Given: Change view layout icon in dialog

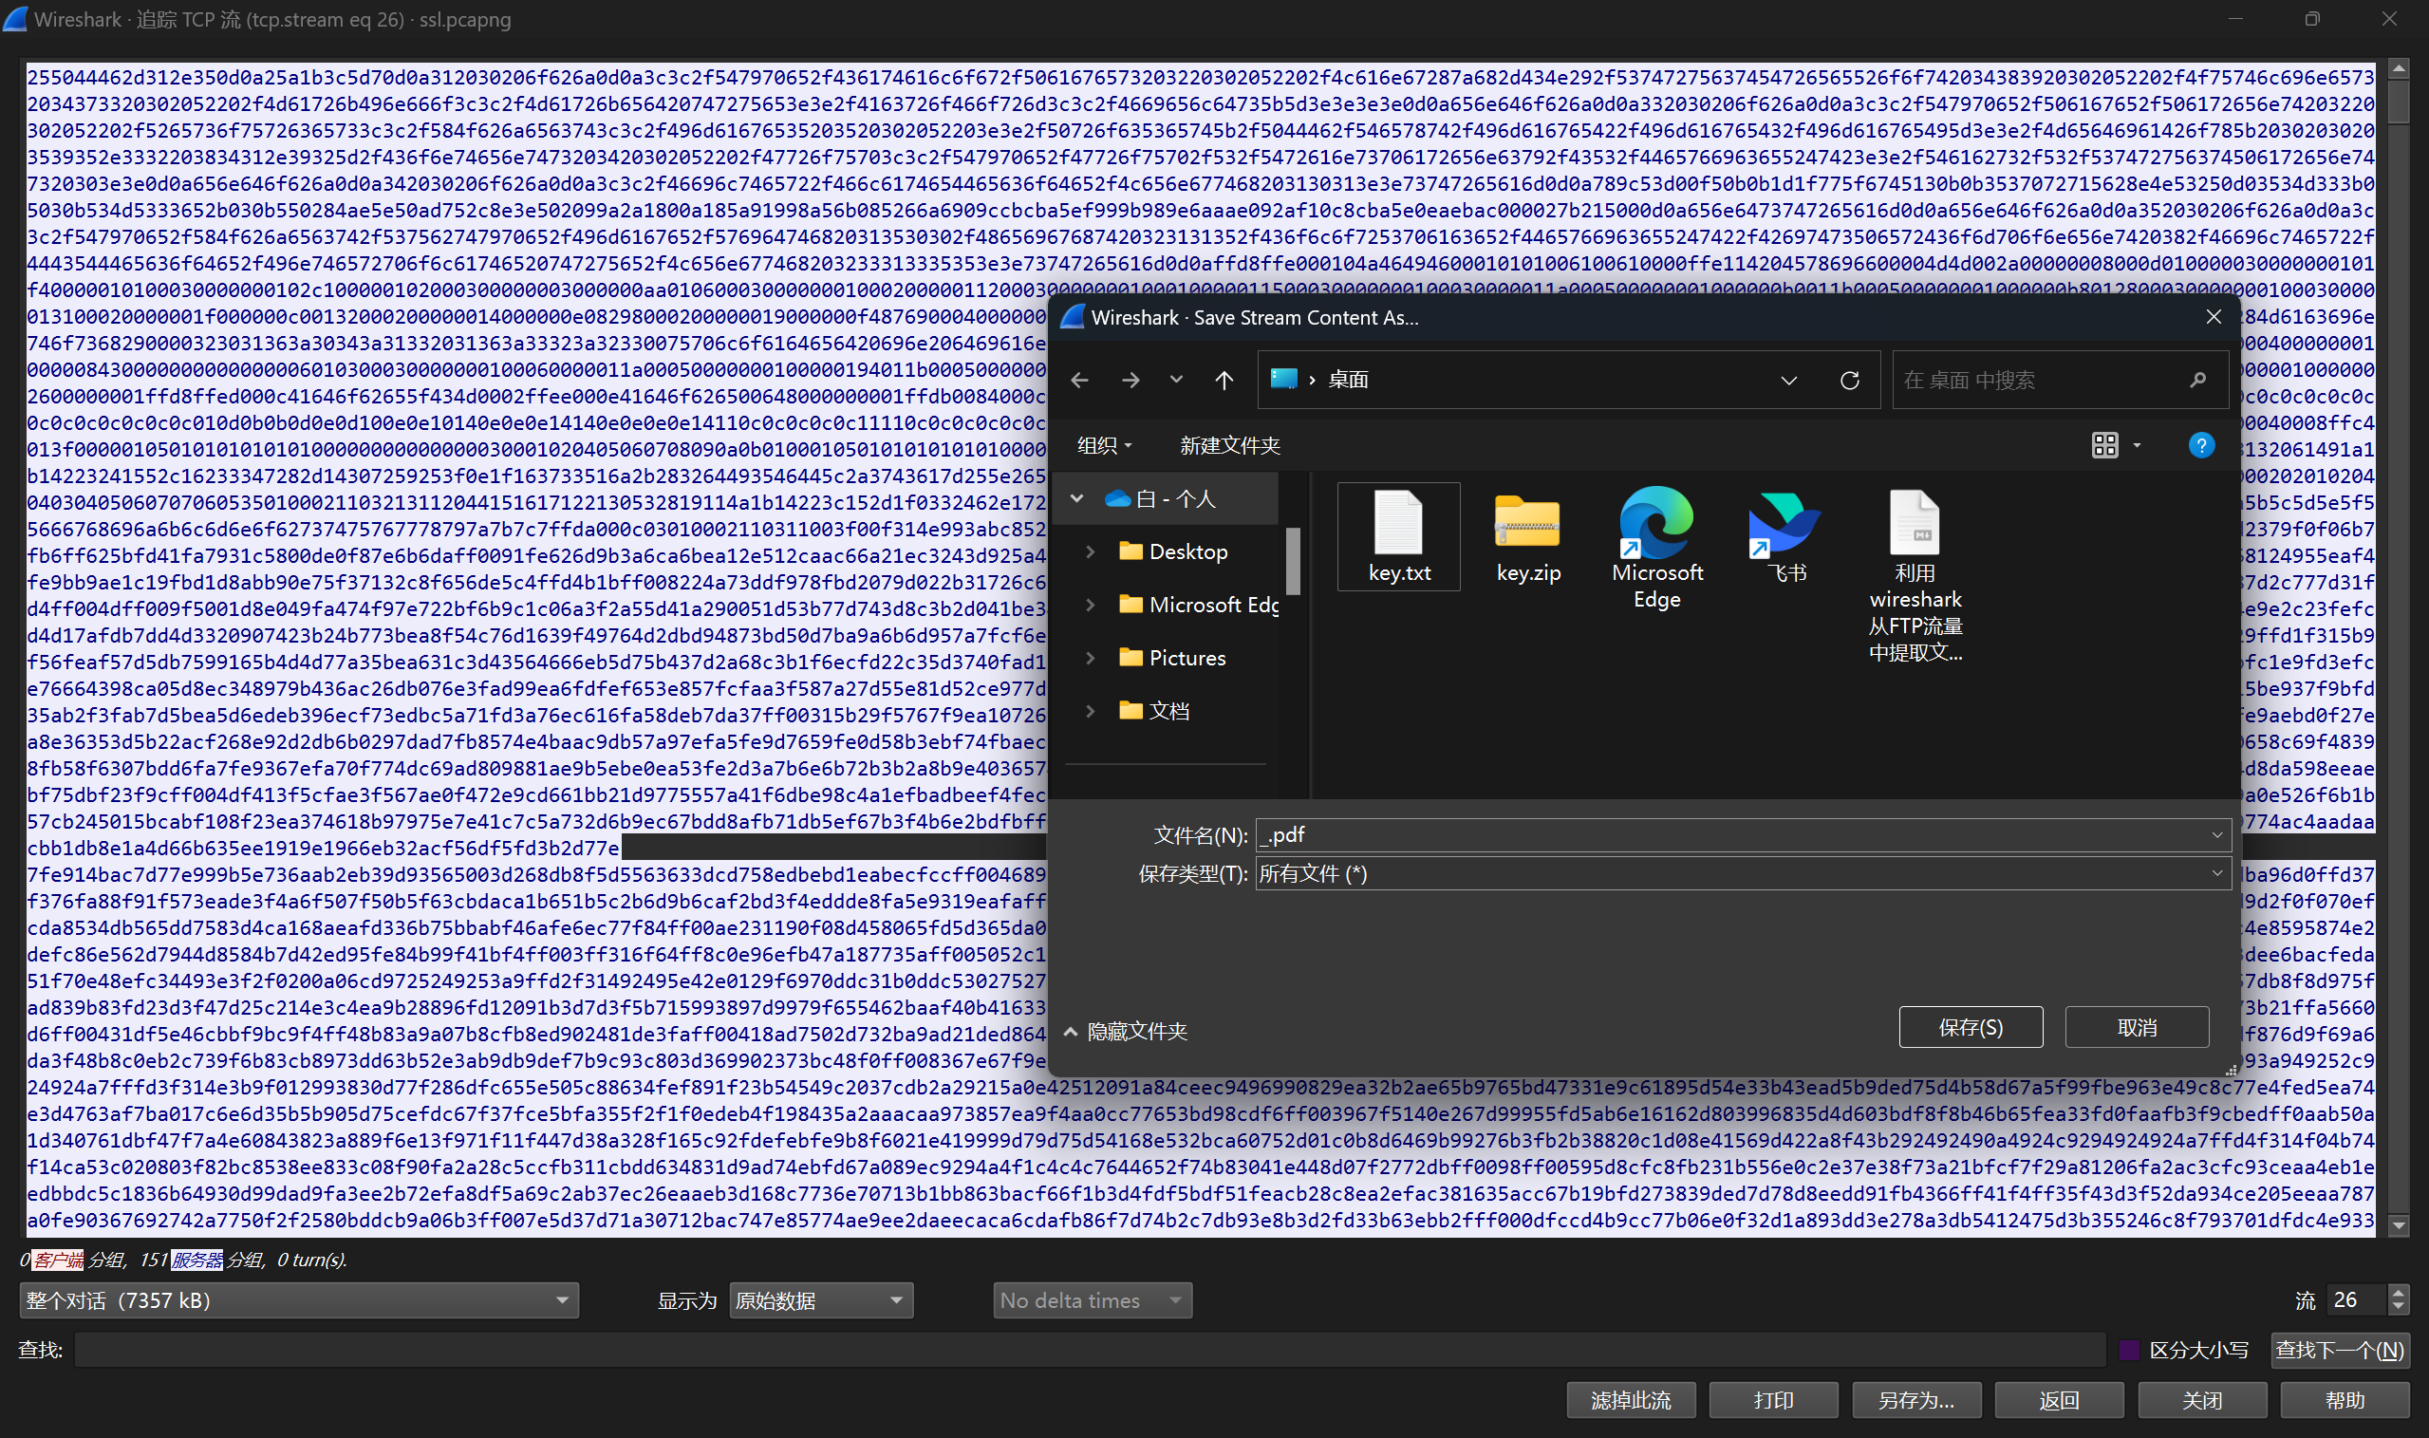Looking at the screenshot, I should click(2104, 445).
